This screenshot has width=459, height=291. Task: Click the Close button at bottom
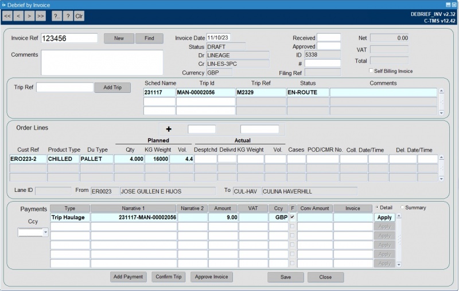tap(325, 277)
